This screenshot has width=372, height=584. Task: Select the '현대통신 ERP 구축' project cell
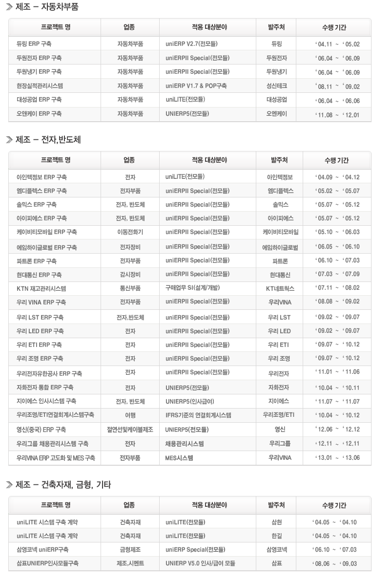pos(39,275)
